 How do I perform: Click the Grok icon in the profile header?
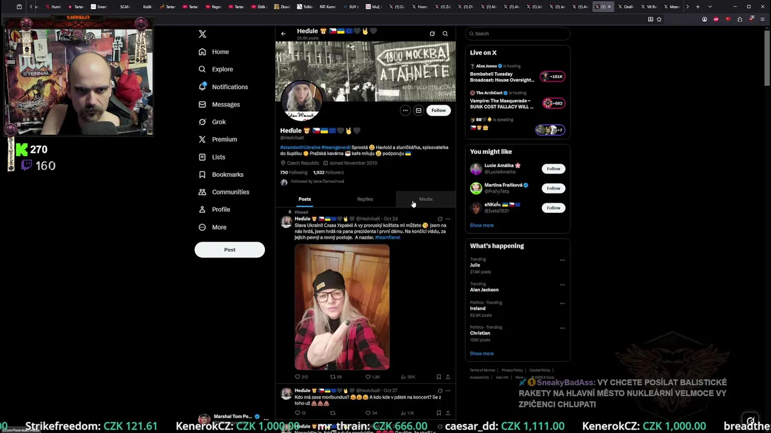click(x=432, y=34)
